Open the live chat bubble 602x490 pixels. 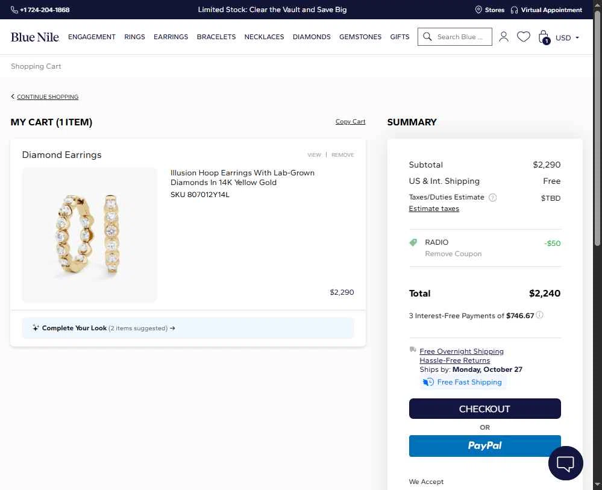pyautogui.click(x=565, y=463)
